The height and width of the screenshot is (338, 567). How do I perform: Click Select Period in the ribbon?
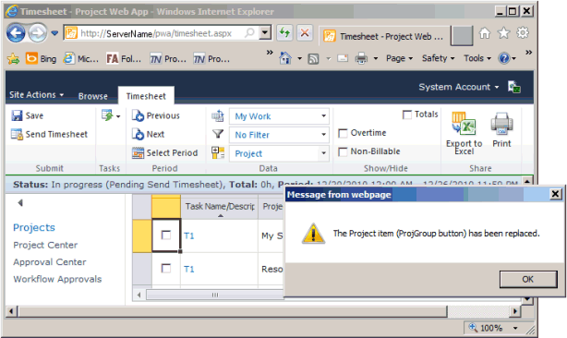(165, 153)
